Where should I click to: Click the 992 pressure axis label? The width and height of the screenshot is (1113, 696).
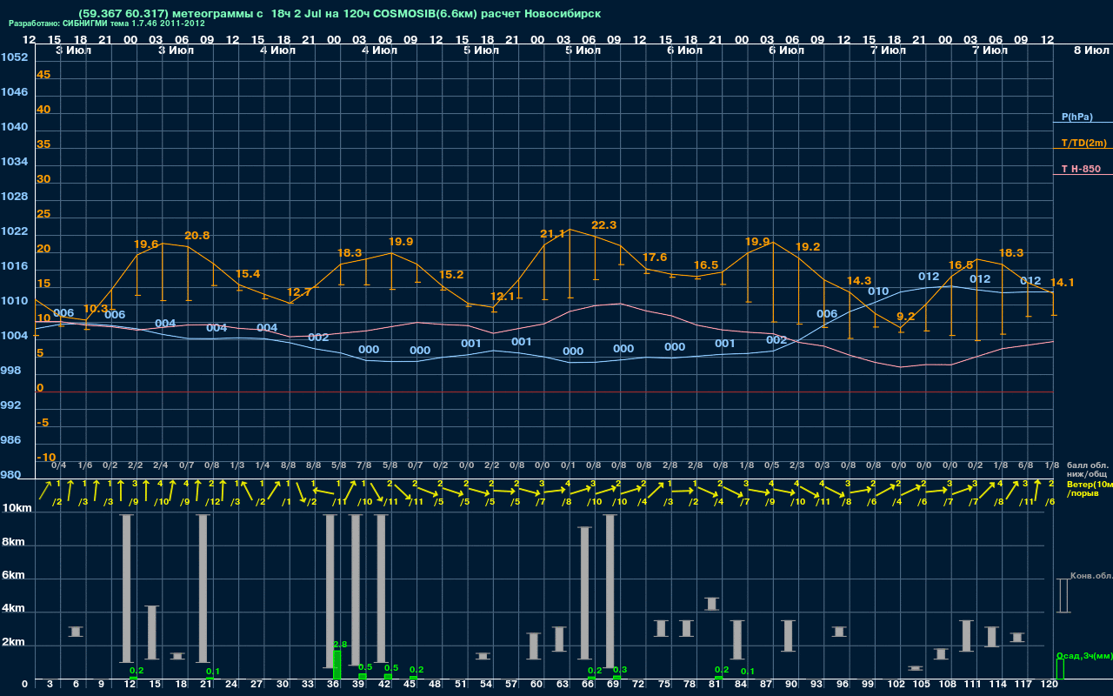10,405
